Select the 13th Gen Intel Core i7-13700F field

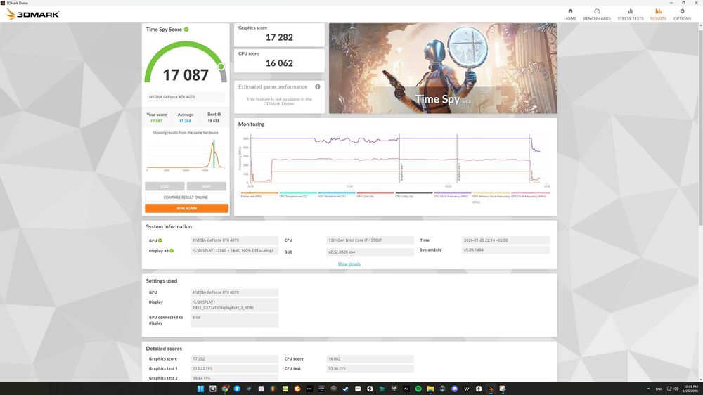point(370,240)
